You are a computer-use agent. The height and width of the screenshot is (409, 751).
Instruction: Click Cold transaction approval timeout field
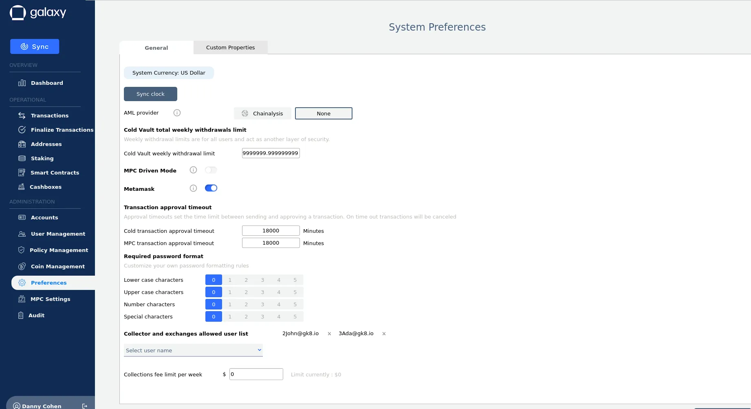point(271,231)
